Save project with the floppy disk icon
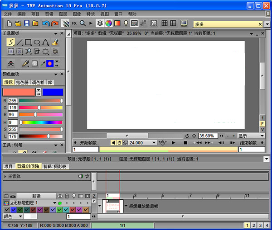Image resolution: width=272 pixels, height=230 pixels. [x=27, y=23]
